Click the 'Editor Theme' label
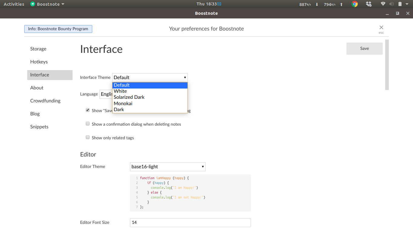The image size is (413, 232). [93, 166]
